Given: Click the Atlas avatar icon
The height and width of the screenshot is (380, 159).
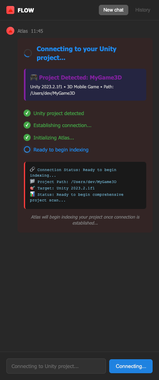Looking at the screenshot, I should tap(10, 31).
